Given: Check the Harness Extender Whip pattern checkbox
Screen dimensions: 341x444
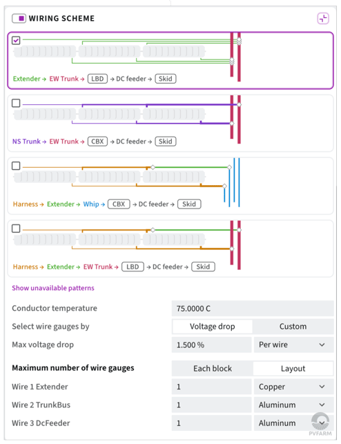Looking at the screenshot, I should [16, 166].
